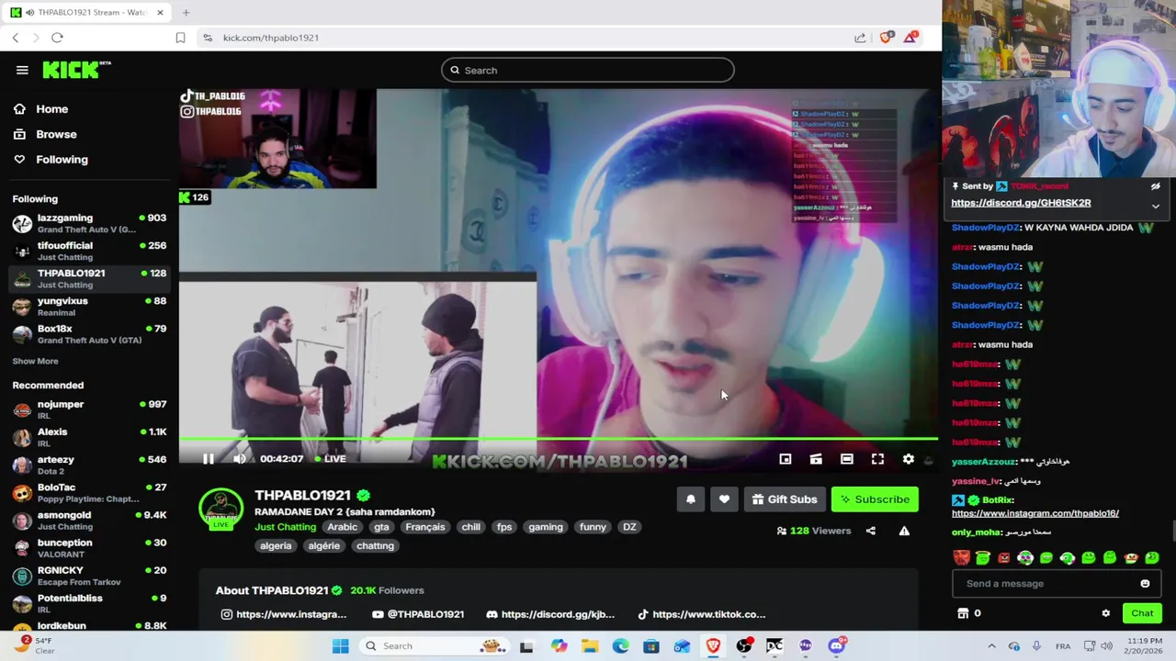Open the mini player icon in video controls
Screen dimensions: 1176x661
point(786,459)
